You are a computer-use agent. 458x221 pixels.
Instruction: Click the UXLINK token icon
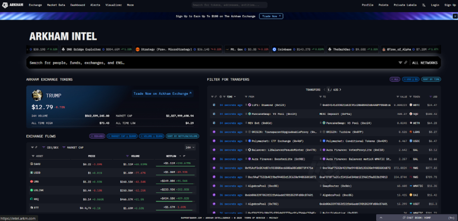(x=32, y=190)
